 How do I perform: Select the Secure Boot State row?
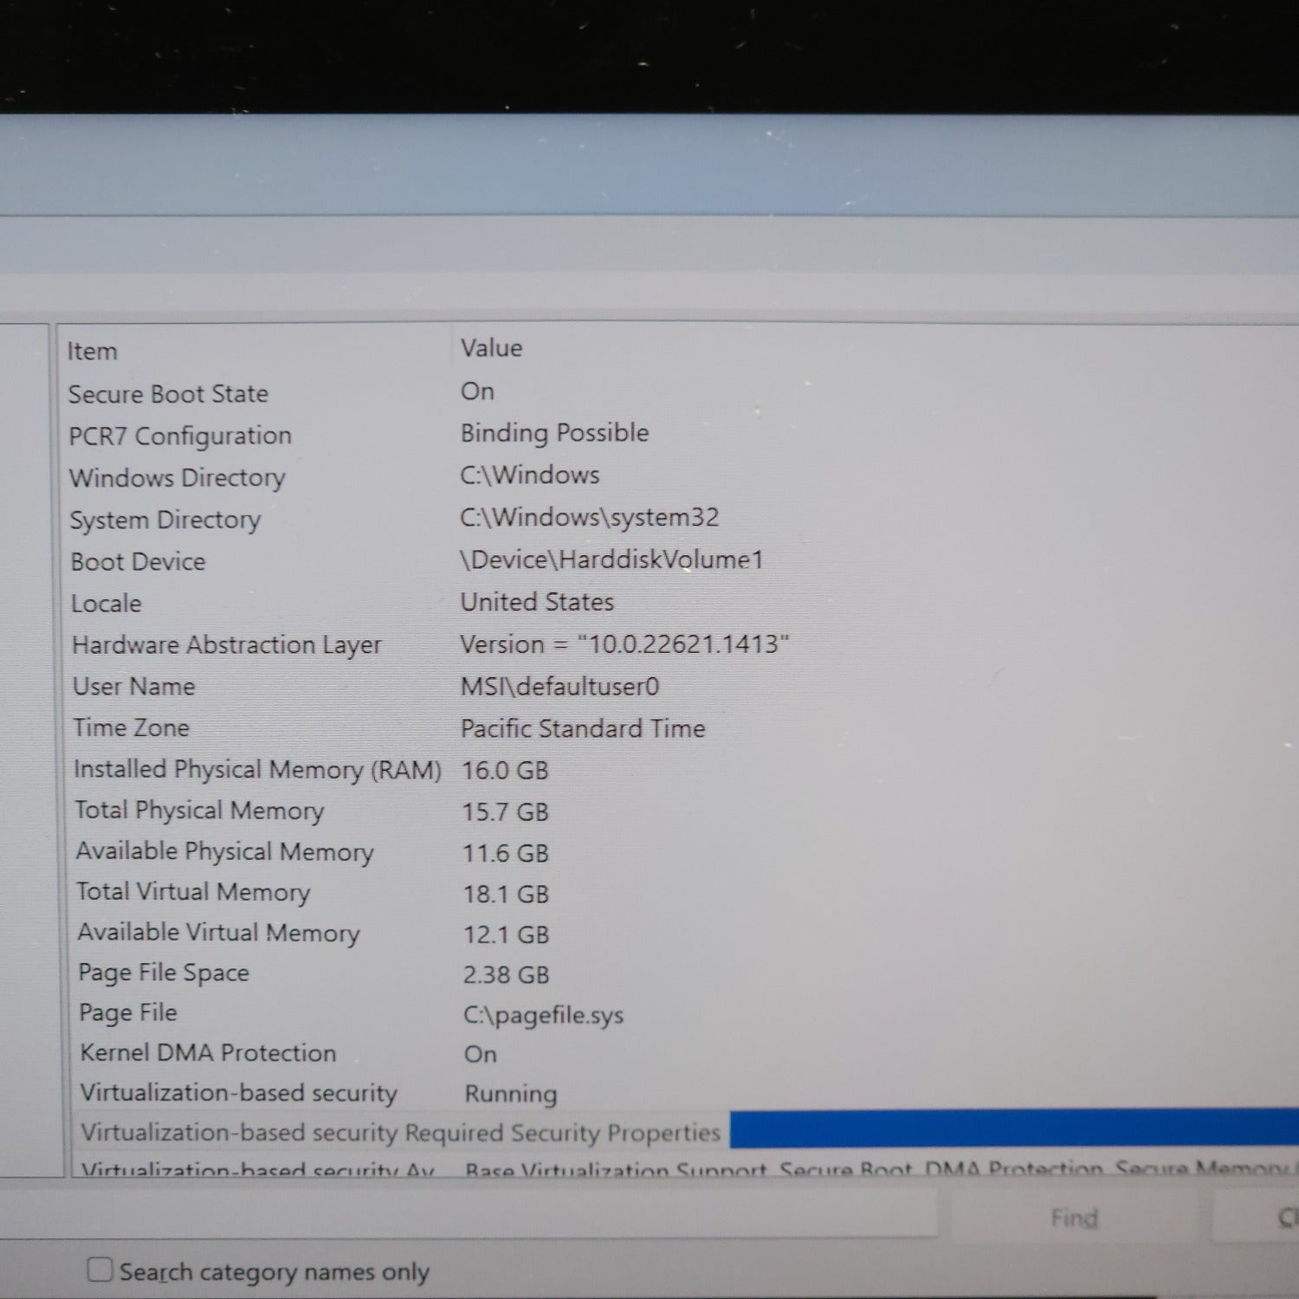click(169, 394)
